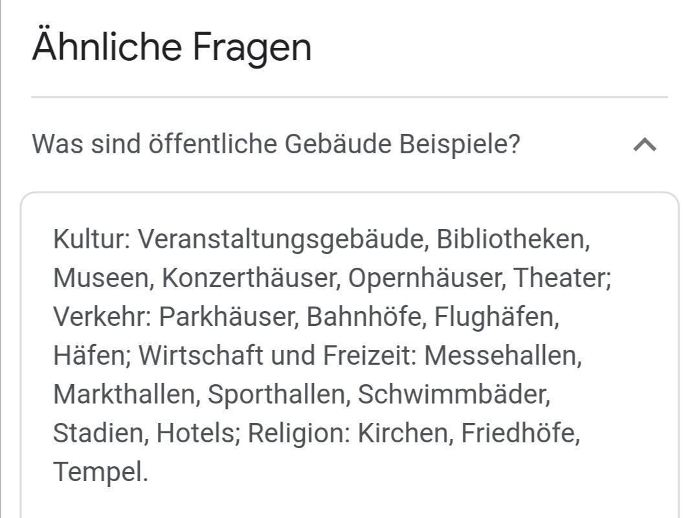Click "Messehallen" in the answer text

point(501,356)
